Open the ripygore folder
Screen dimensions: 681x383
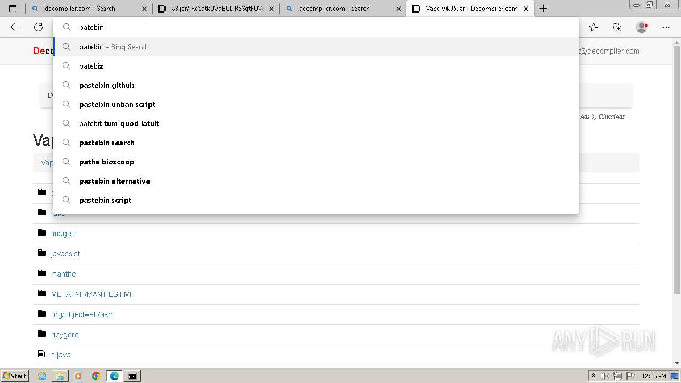click(x=65, y=335)
